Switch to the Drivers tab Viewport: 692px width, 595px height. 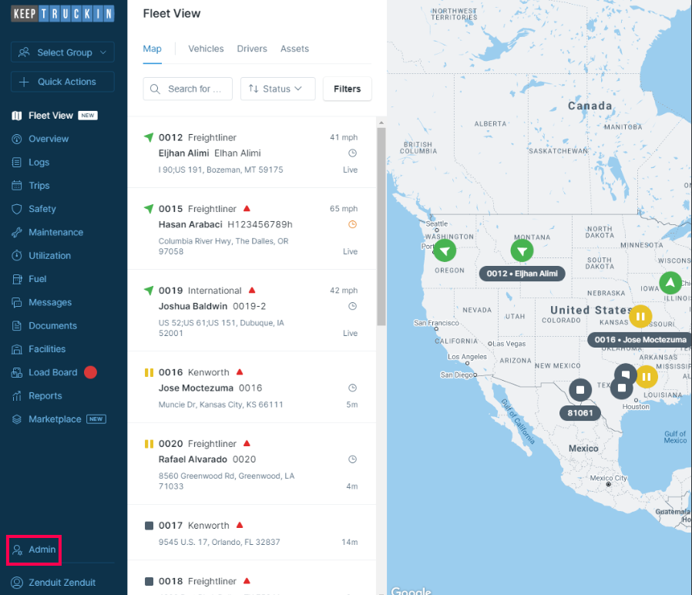point(252,49)
